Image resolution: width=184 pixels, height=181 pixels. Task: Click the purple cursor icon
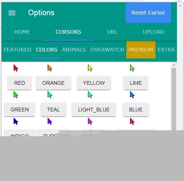50,121
